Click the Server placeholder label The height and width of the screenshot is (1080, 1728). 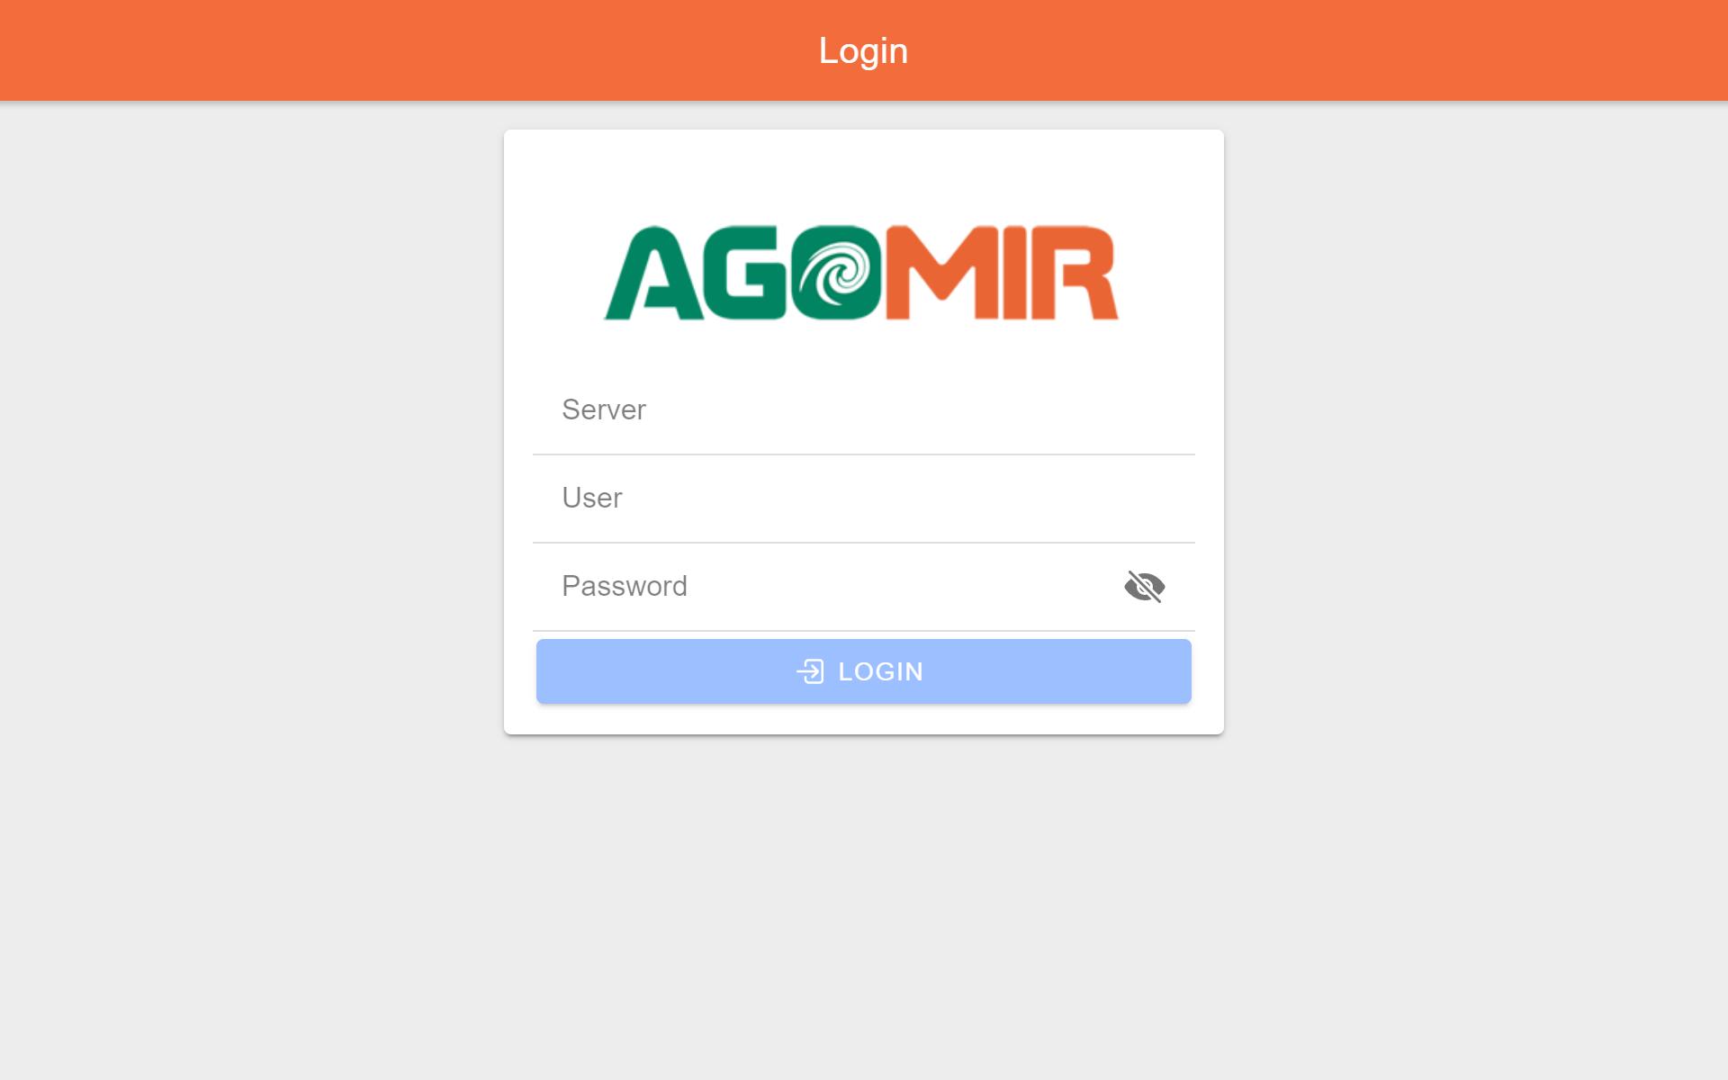(x=604, y=409)
